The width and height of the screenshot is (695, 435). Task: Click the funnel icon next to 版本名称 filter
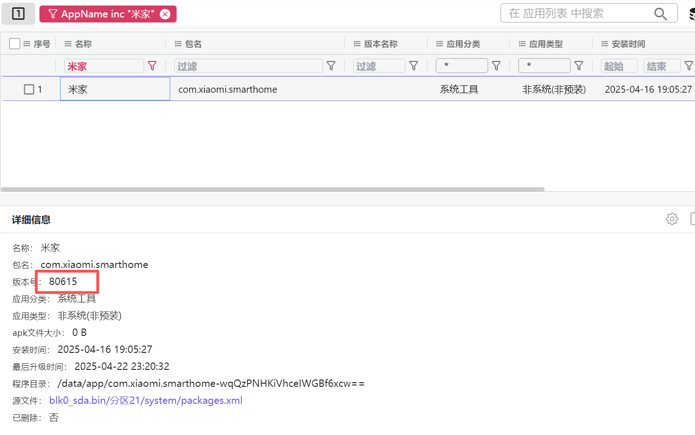click(414, 66)
